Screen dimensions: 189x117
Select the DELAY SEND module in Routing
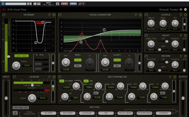[125, 113]
